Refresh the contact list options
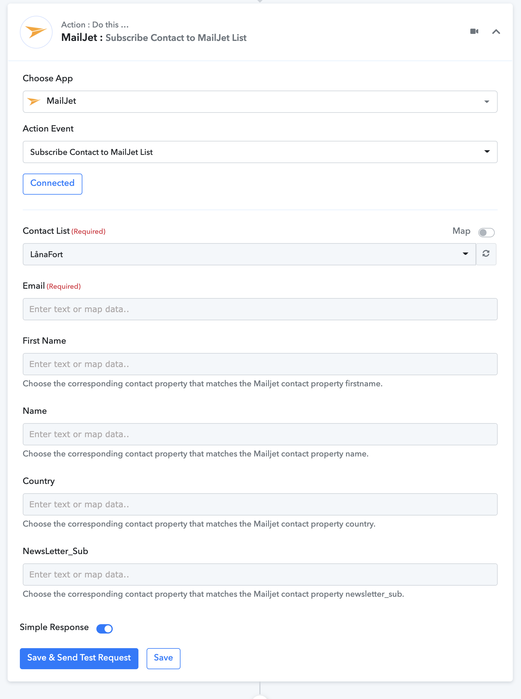 pos(486,254)
